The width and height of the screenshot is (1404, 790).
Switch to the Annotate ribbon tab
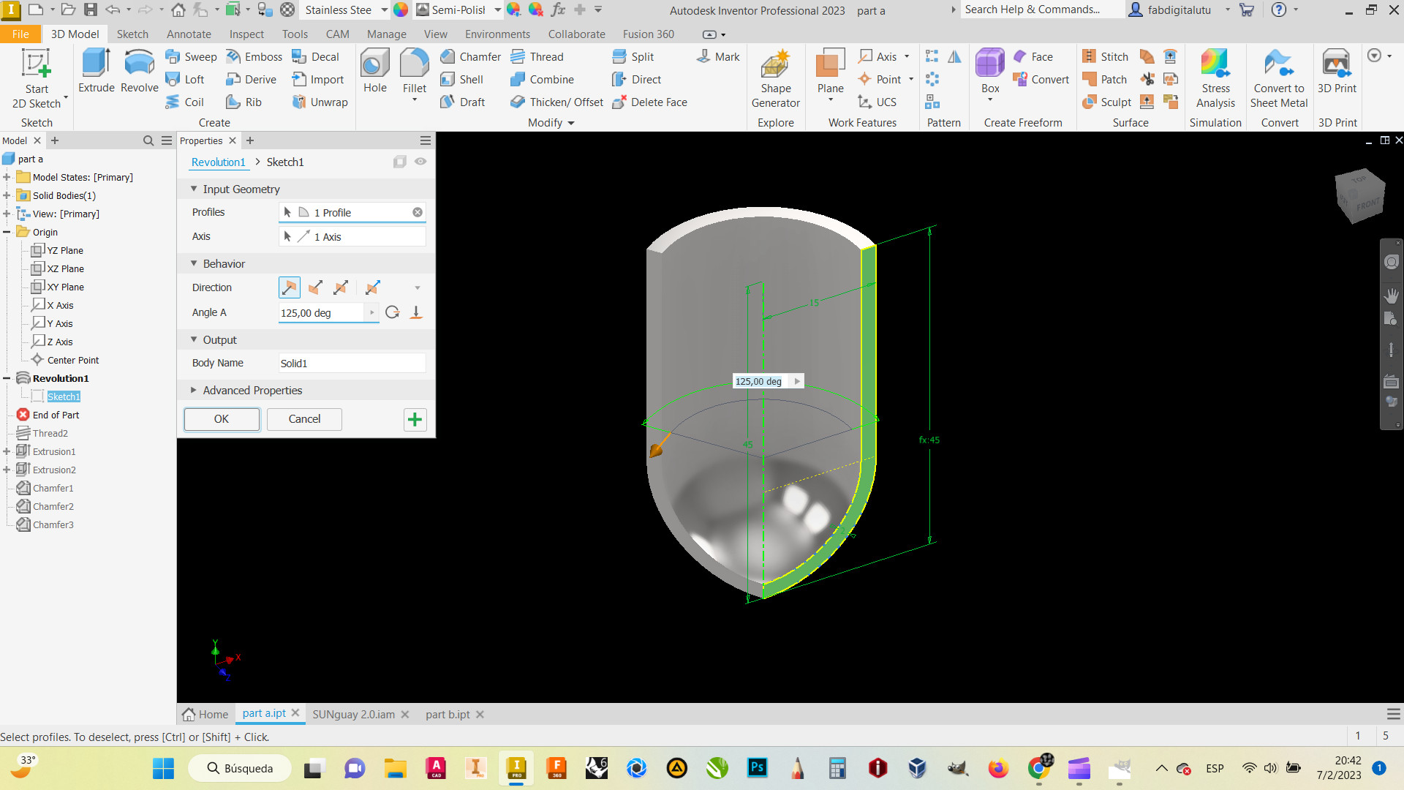coord(189,34)
